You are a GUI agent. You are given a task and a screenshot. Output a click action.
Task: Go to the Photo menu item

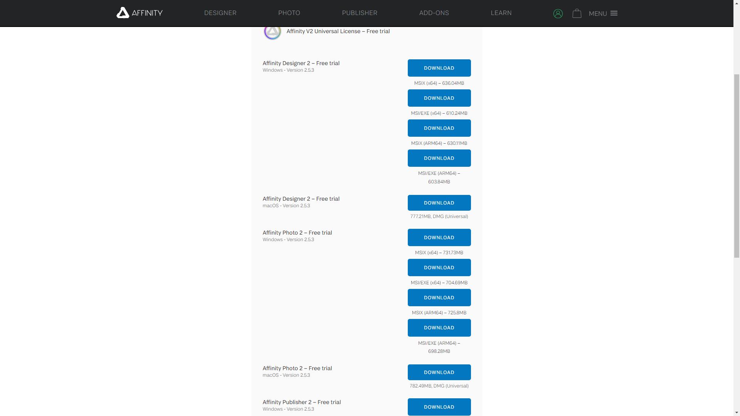click(289, 13)
